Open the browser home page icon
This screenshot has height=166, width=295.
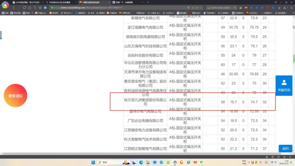29,8
